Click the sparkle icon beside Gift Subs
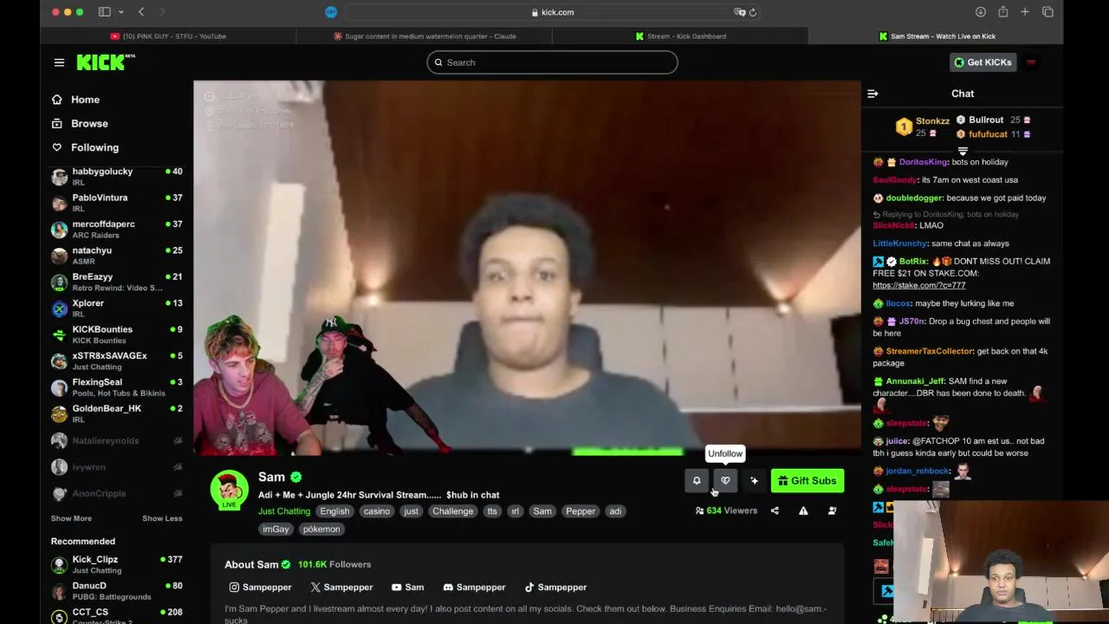 coord(754,481)
